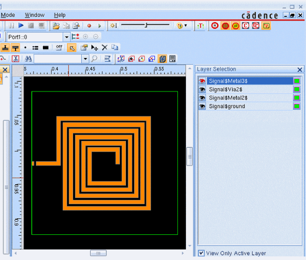Click green color swatch for Signal$Metal3$

coord(297,81)
